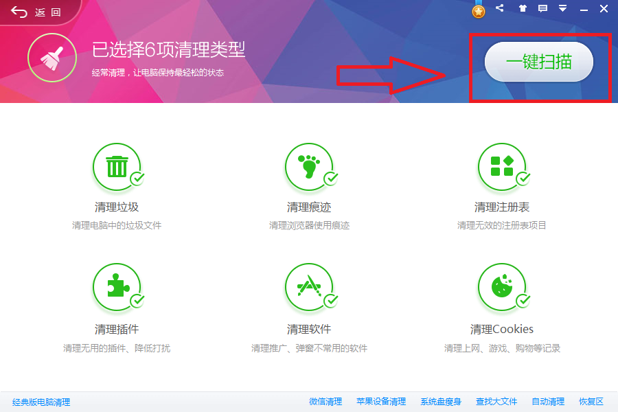Go back using the 返回 arrow

[36, 12]
